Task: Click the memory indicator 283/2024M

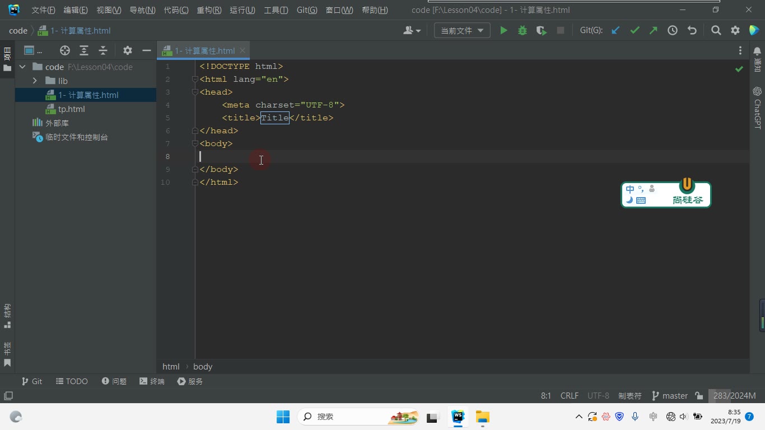Action: click(734, 396)
